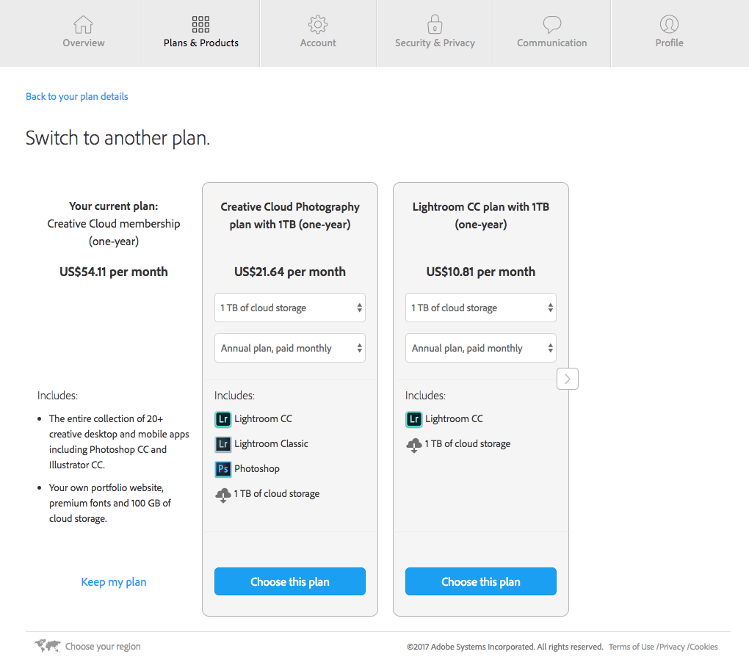Screen dimensions: 749x668
Task: Click the cloud storage icon in Lightroom CC plan
Action: tap(414, 444)
